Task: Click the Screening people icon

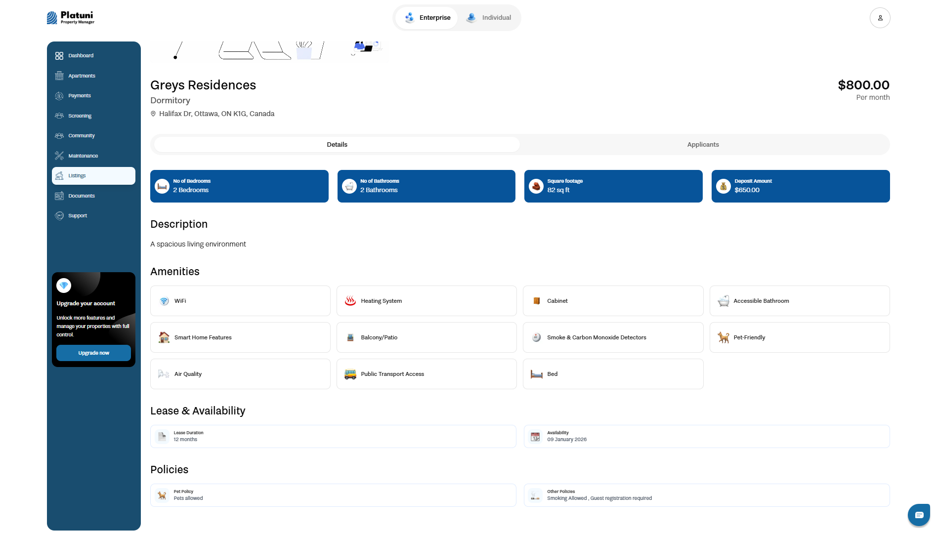Action: click(59, 116)
